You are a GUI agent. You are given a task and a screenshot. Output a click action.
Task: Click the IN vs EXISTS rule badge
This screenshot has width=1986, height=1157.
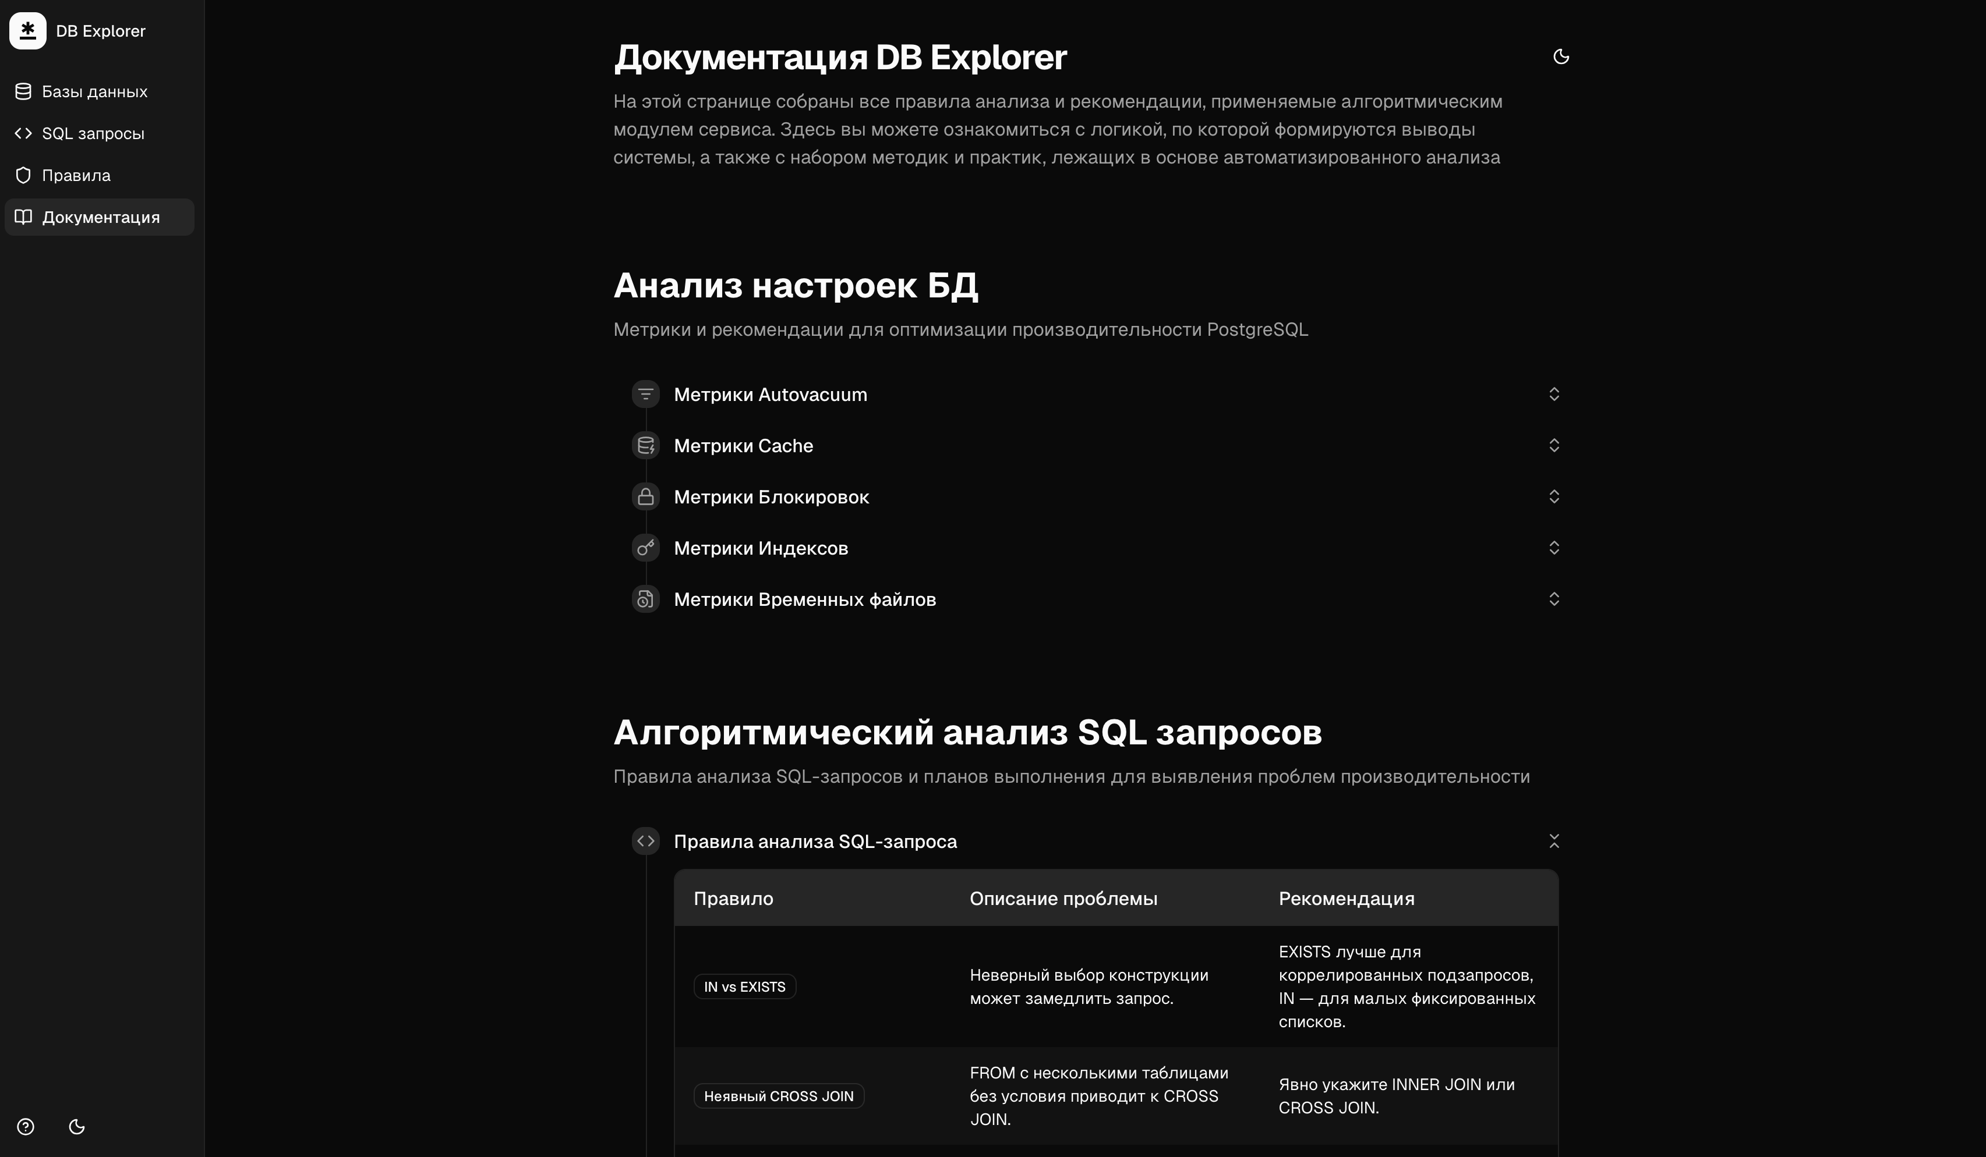click(744, 986)
